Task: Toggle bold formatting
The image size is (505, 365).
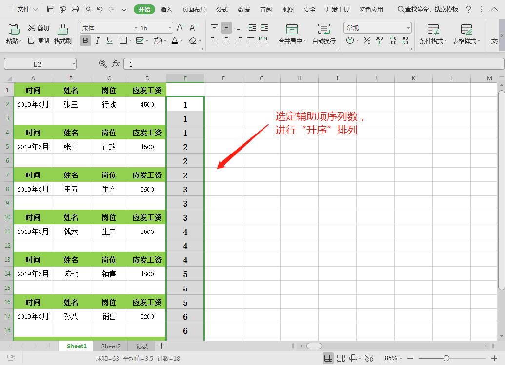Action: [85, 41]
